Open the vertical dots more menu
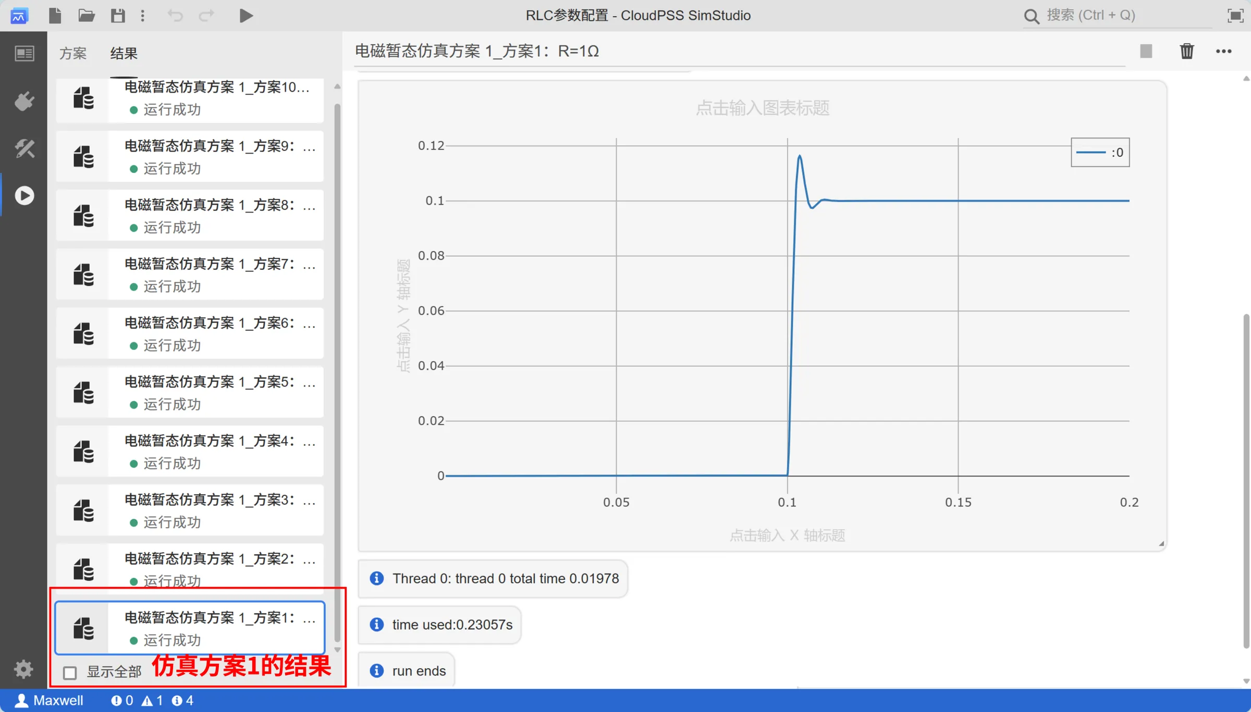The height and width of the screenshot is (712, 1251). (143, 16)
